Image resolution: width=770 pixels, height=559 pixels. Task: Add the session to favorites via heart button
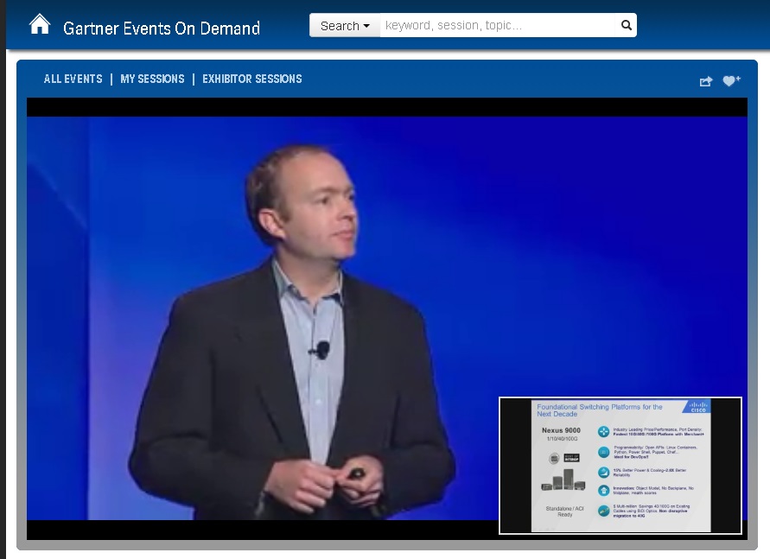point(731,79)
